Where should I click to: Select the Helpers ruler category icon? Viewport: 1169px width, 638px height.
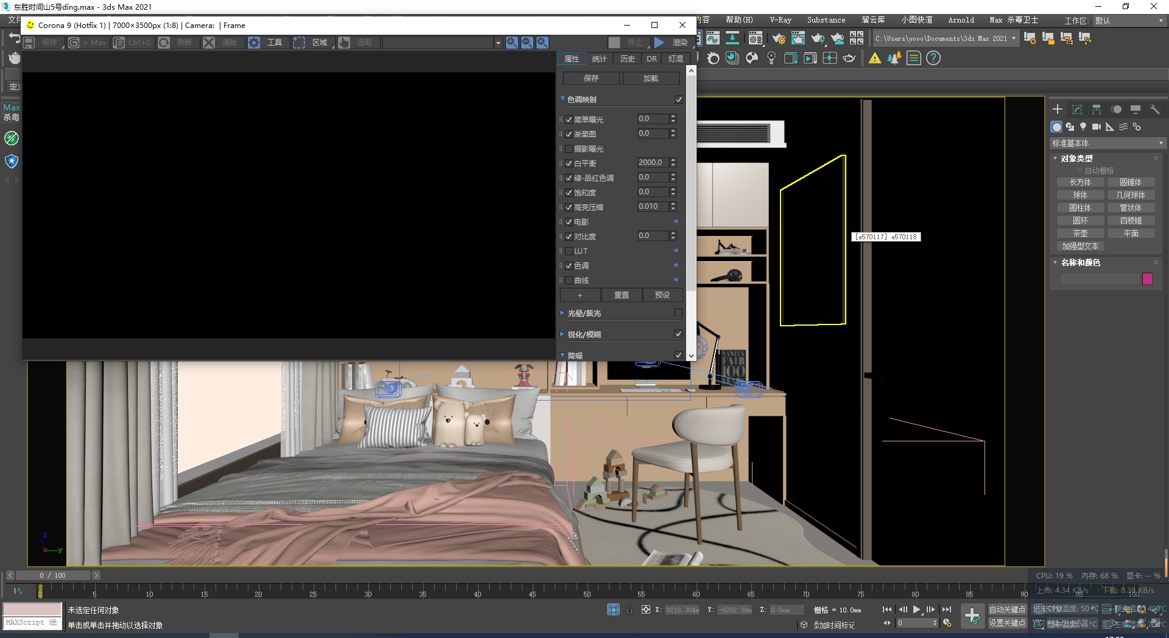tap(1110, 127)
